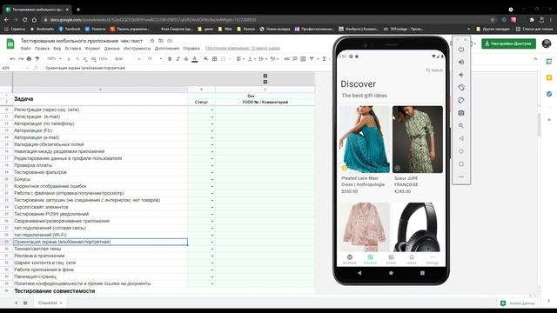Click the Insert link icon
Viewport: 557px width, 313px height.
click(x=286, y=58)
